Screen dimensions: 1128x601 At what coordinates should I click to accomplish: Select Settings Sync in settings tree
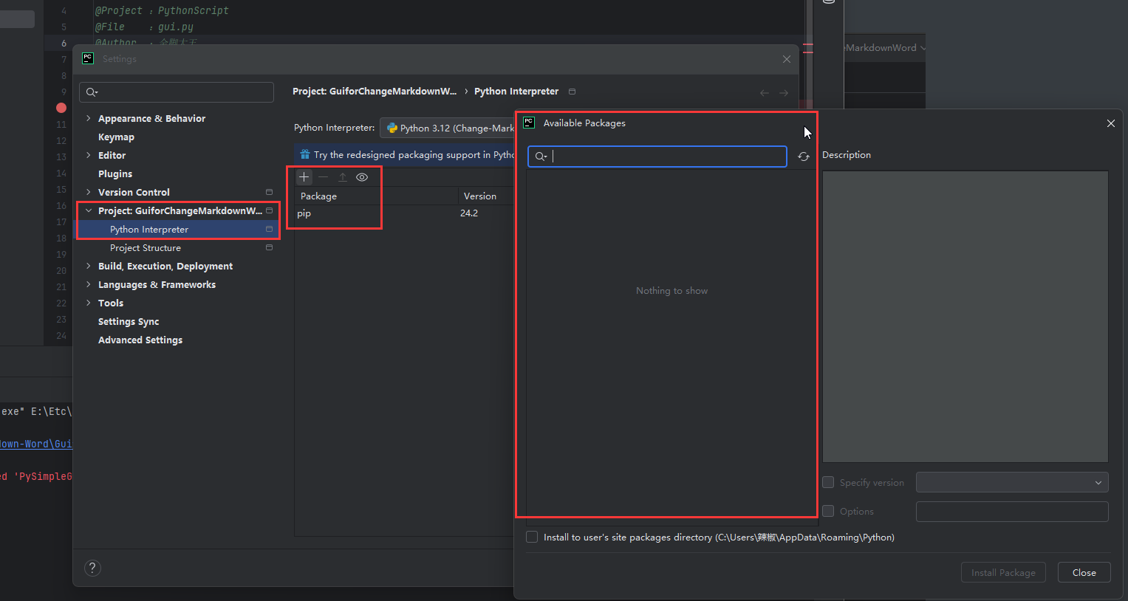[129, 321]
